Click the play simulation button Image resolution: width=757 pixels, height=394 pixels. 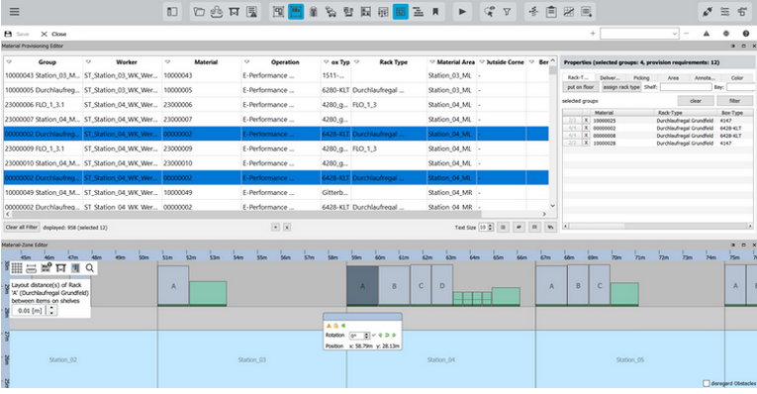(462, 12)
